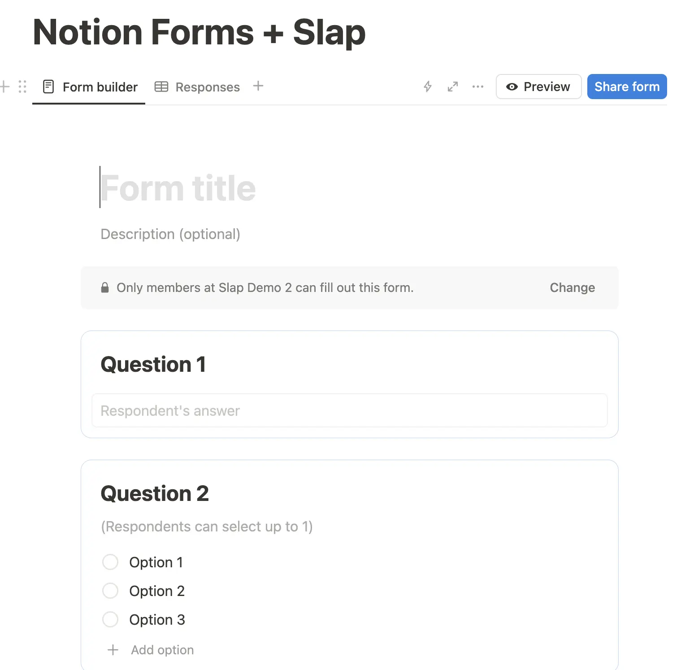Click the expand full page arrows icon
The height and width of the screenshot is (670, 694).
coord(453,87)
